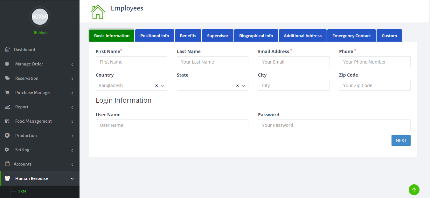Click the Setting gear icon
The height and width of the screenshot is (198, 430).
(7, 150)
